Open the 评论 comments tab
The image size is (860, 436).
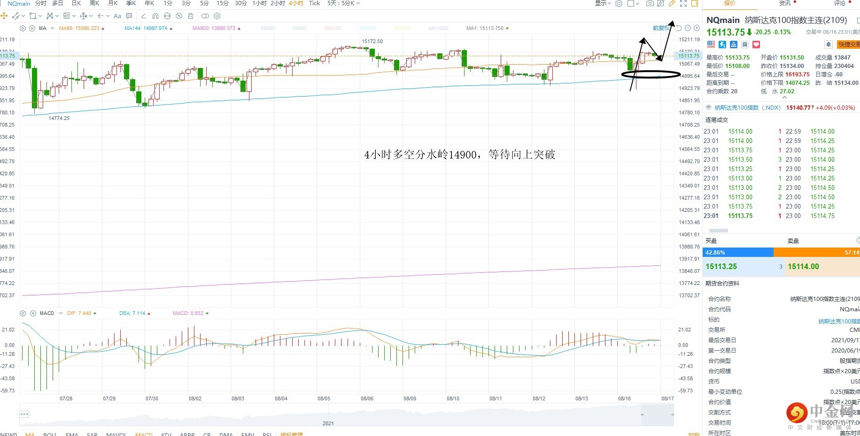840,3
